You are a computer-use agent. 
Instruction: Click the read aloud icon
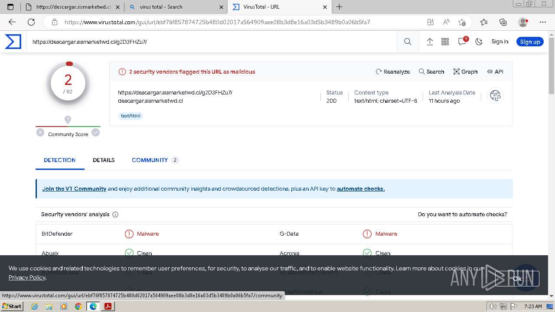tap(446, 22)
